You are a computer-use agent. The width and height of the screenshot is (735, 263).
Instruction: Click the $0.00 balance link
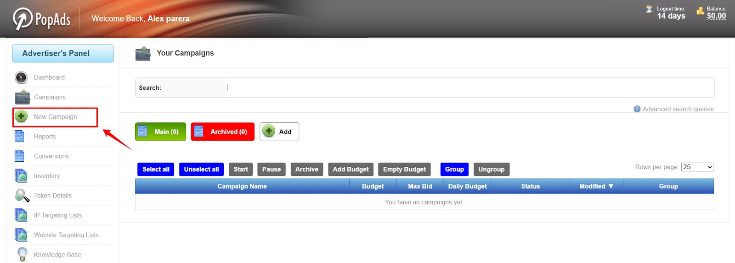pos(716,16)
